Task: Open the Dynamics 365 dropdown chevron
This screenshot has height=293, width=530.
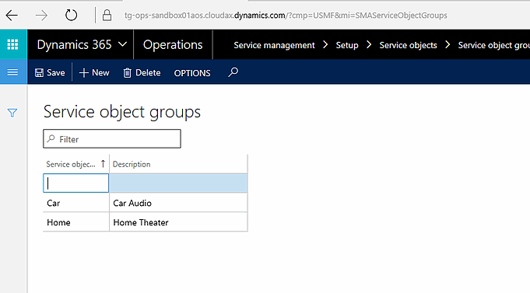Action: (x=123, y=44)
